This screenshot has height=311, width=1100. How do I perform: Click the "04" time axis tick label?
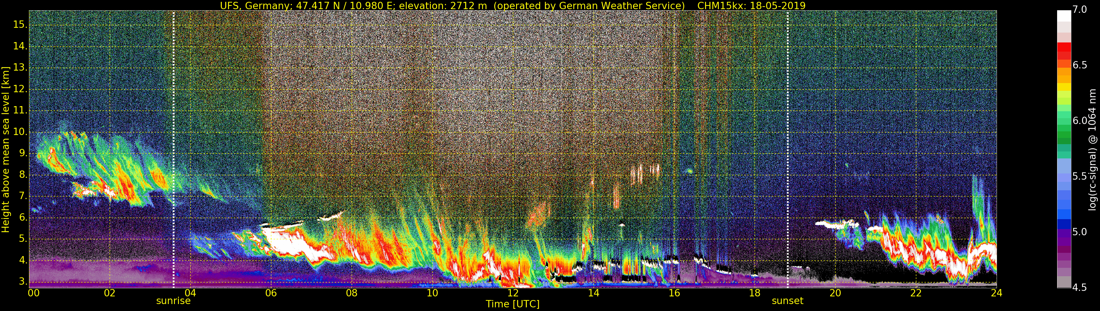(x=190, y=293)
